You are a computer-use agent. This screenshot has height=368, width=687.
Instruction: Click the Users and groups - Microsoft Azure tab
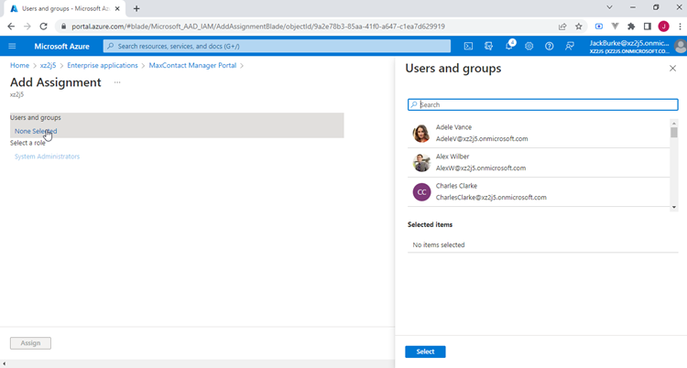(x=66, y=9)
